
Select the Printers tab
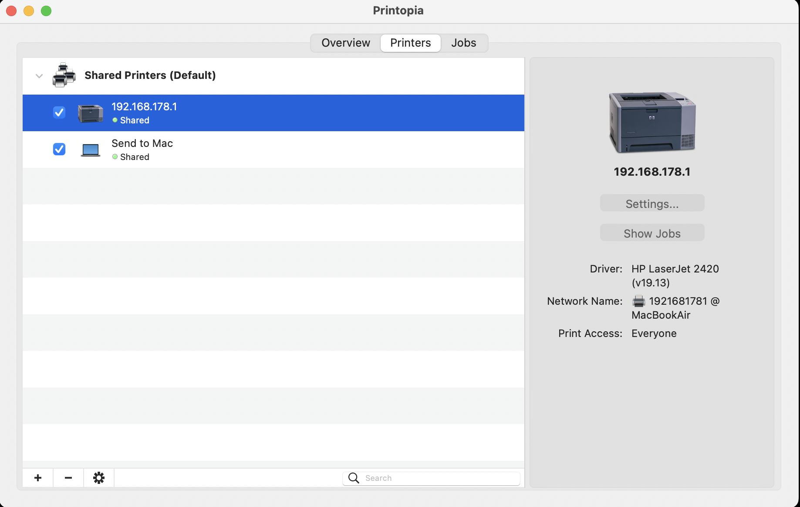(x=410, y=43)
